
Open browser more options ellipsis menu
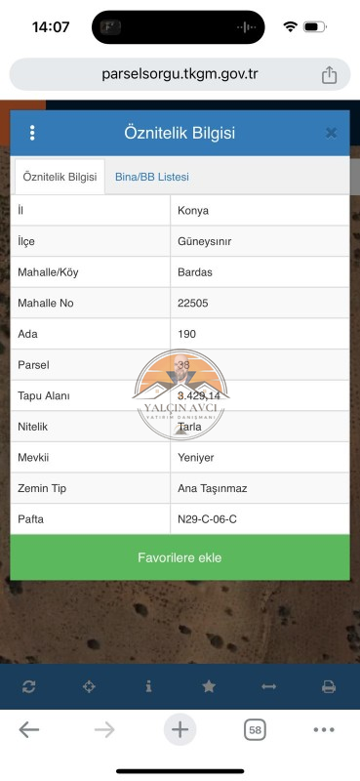tap(324, 730)
